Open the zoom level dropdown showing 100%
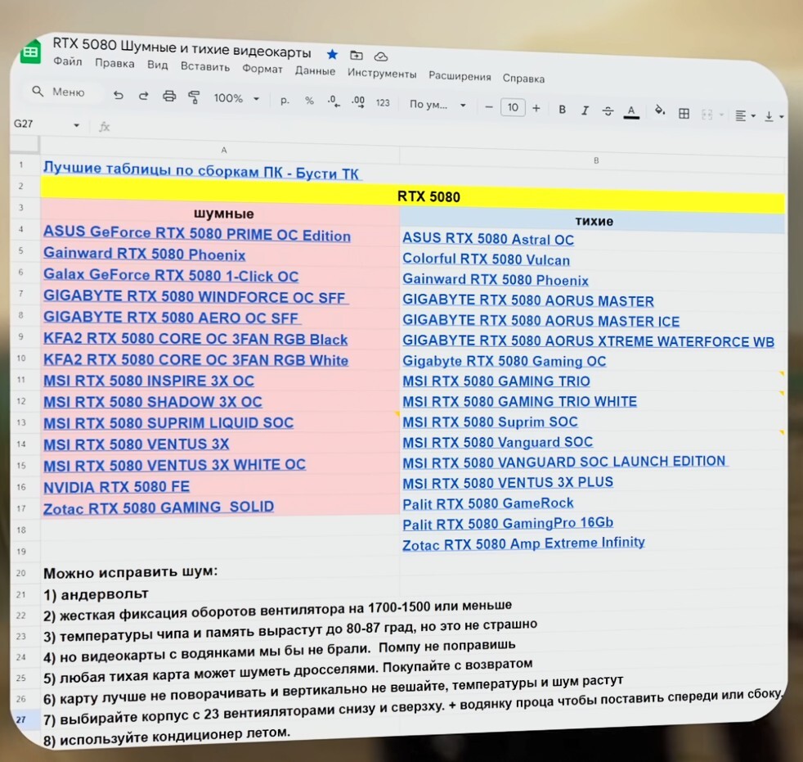The height and width of the screenshot is (762, 803). coord(236,98)
